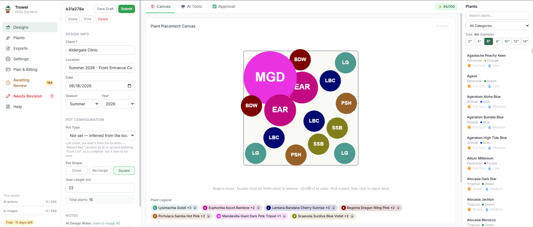533x227 pixels.
Task: Switch to the Approval tab
Action: tap(224, 6)
